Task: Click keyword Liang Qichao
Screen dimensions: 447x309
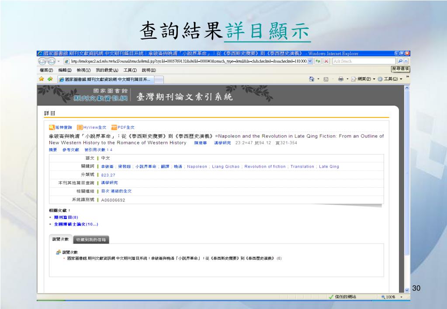Action: coord(226,167)
